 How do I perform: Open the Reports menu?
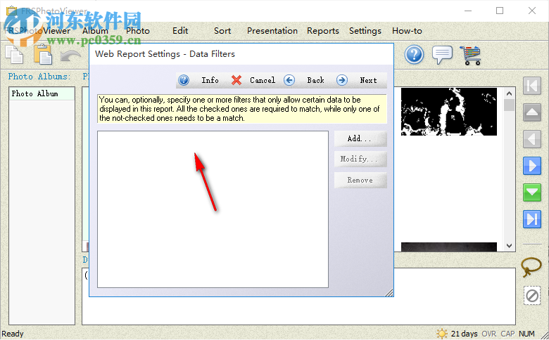point(323,31)
